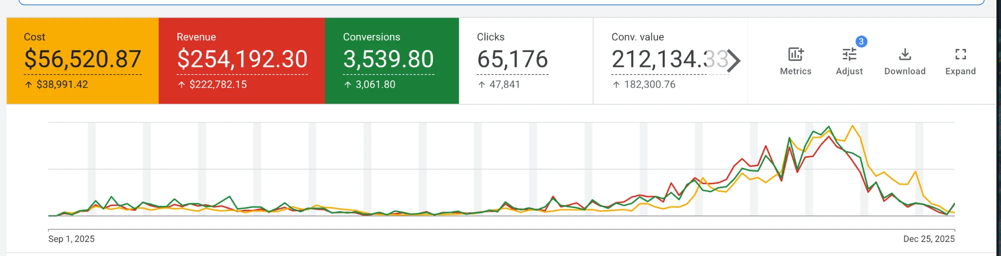Screen dimensions: 1001x256
Task: Click the Metrics label text
Action: (795, 71)
